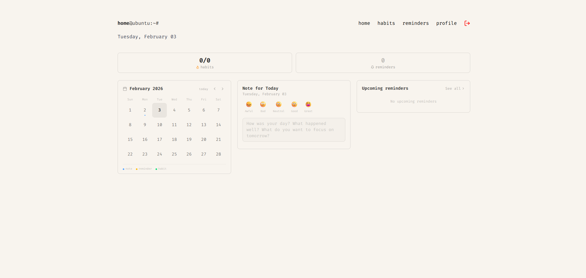Select February 2 on the calendar
586x278 pixels.
click(145, 110)
